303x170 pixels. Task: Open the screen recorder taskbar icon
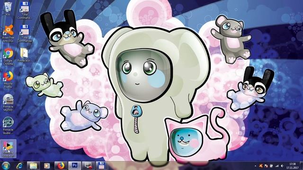point(88,166)
